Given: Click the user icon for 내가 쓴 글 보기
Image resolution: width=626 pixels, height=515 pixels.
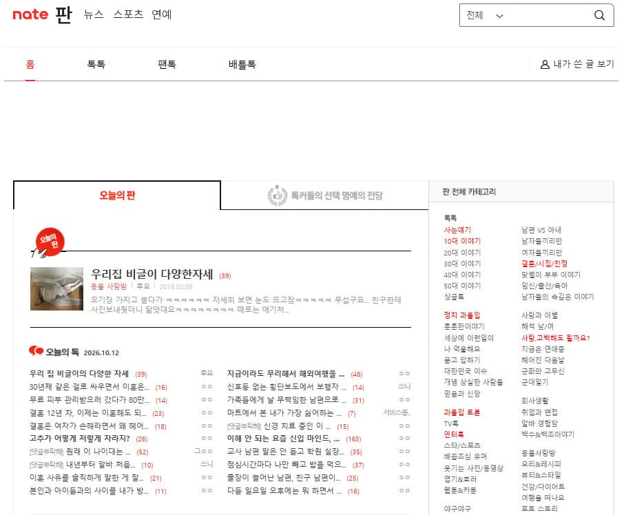Looking at the screenshot, I should pyautogui.click(x=545, y=64).
